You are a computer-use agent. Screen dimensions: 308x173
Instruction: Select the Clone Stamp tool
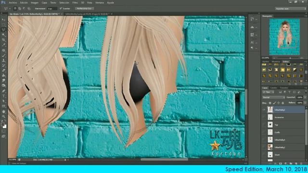click(3, 61)
